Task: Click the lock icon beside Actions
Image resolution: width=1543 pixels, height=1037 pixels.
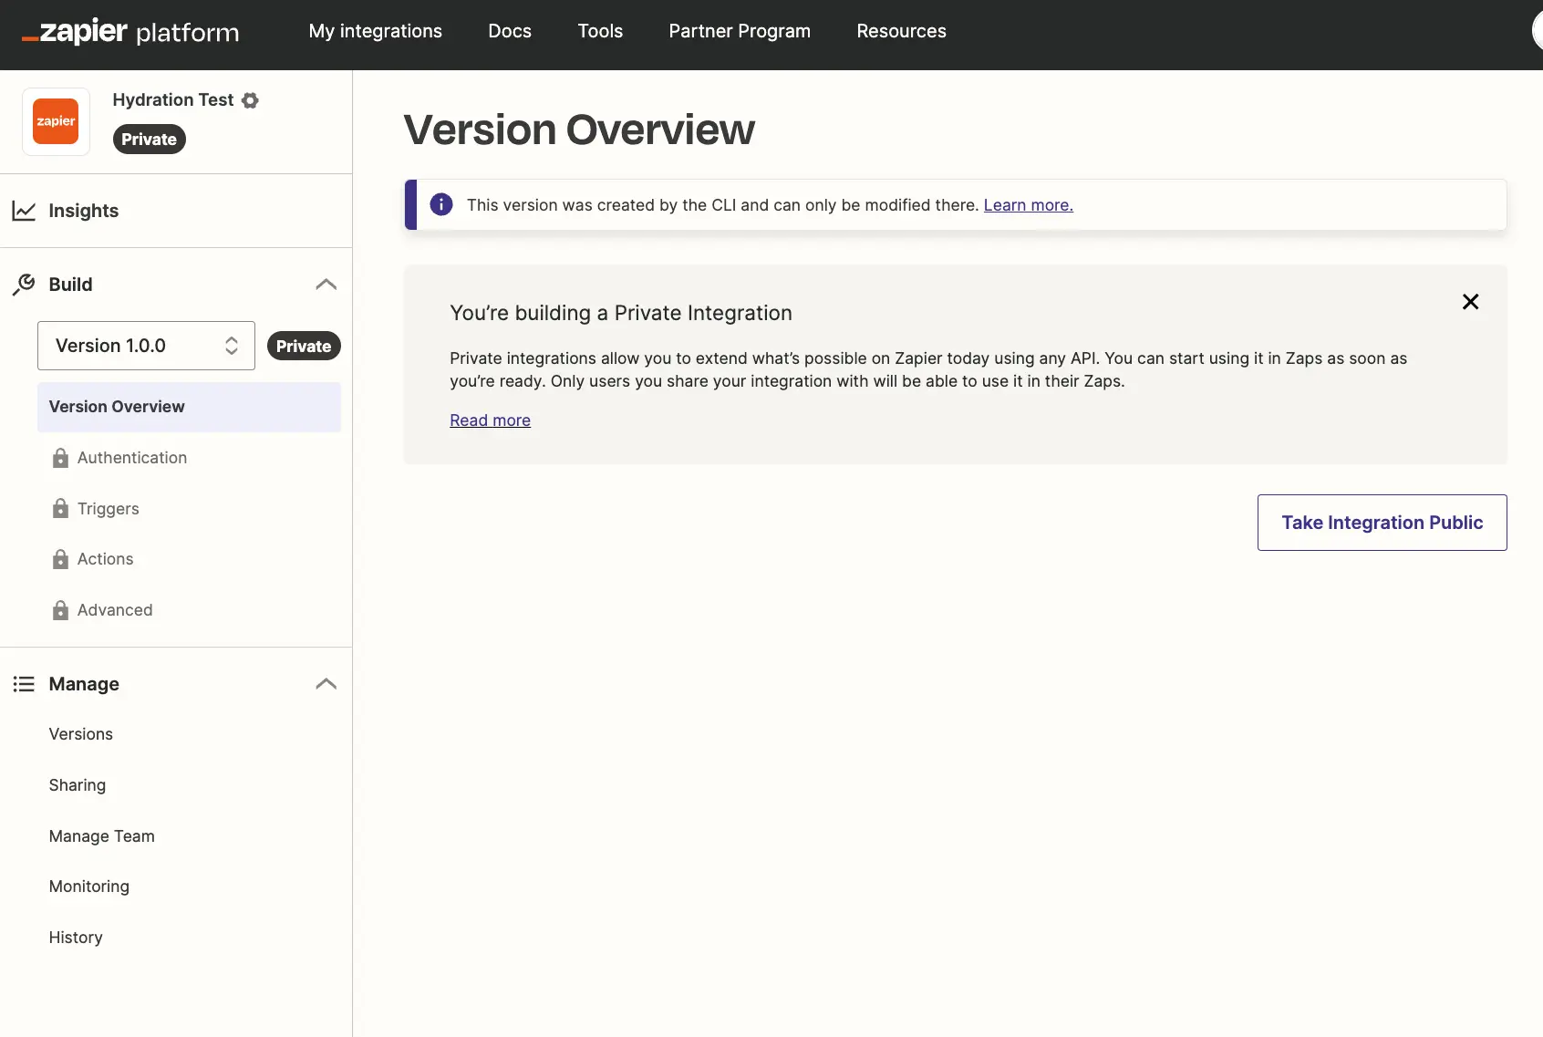Action: [x=60, y=559]
